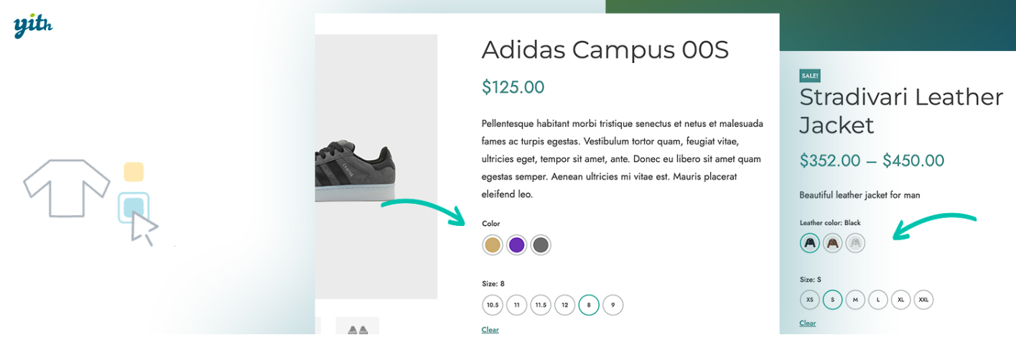Select the tan color swatch
1016x345 pixels.
tap(493, 245)
